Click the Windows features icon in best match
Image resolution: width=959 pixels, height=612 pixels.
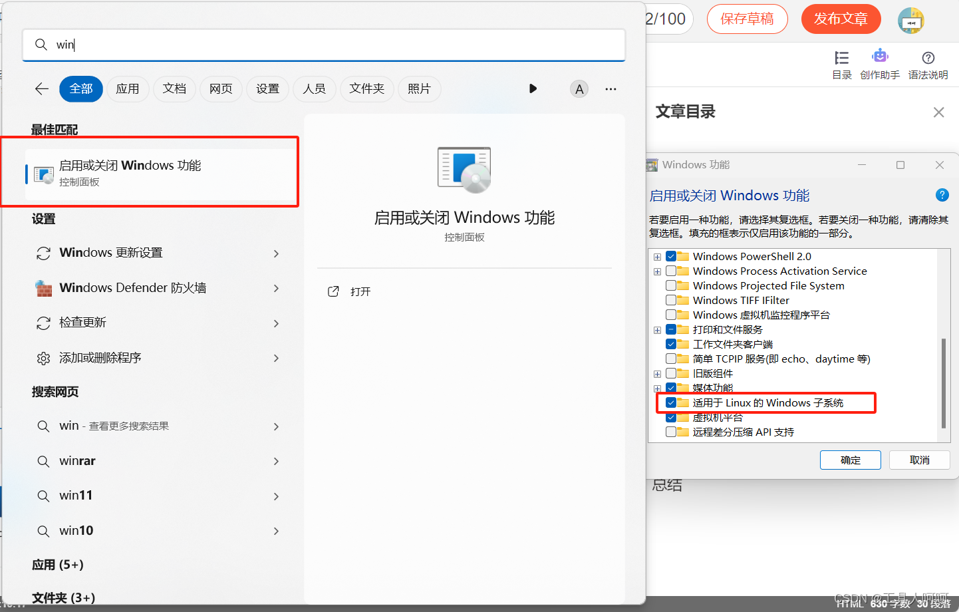(x=44, y=174)
